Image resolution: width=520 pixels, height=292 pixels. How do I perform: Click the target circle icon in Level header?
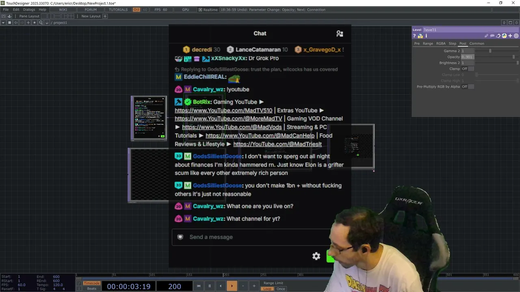[516, 36]
